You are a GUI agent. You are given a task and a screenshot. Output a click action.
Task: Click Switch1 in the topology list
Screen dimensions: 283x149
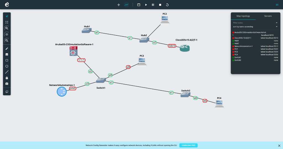237,57
